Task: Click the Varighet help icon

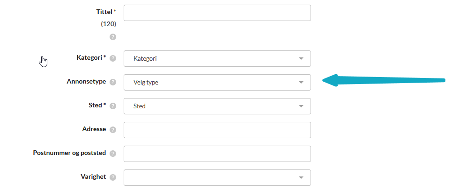Action: pos(113,177)
